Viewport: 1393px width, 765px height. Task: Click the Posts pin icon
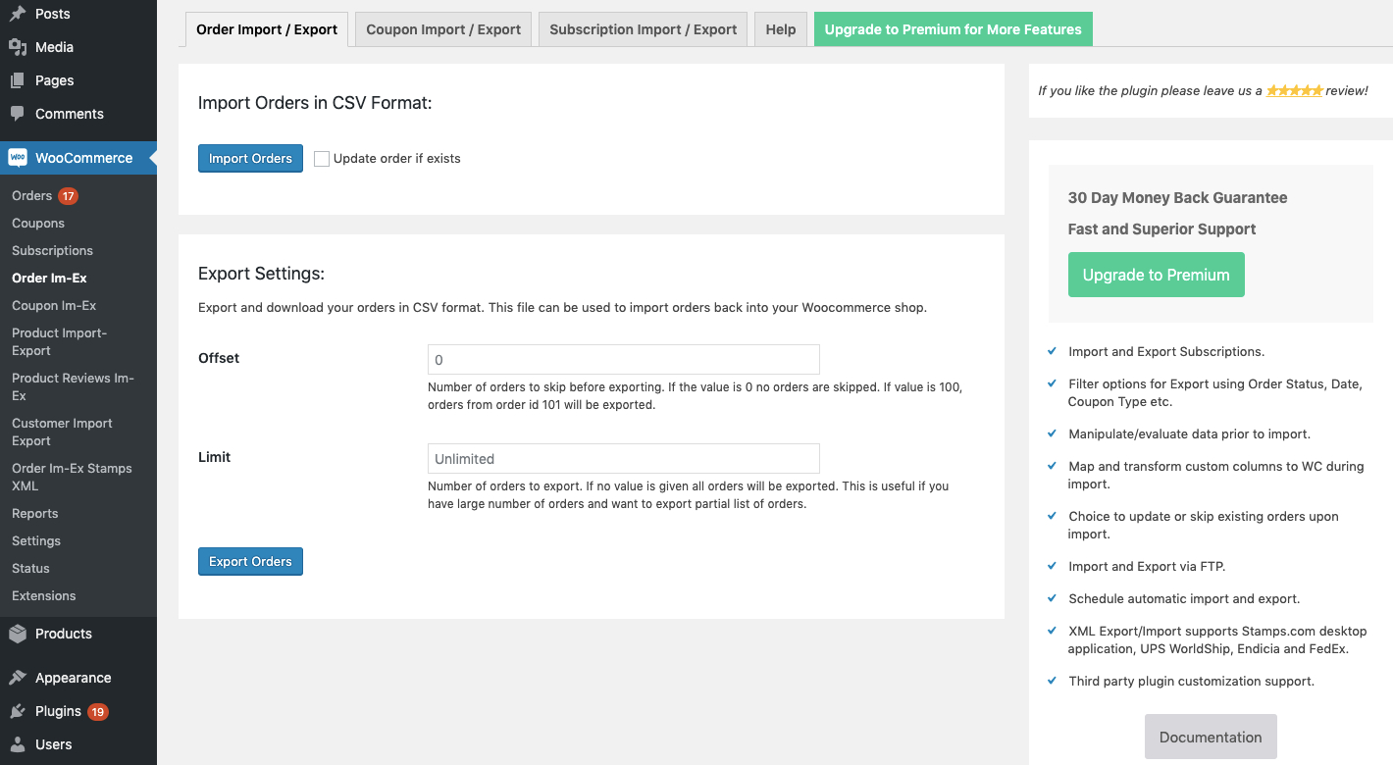[x=18, y=14]
